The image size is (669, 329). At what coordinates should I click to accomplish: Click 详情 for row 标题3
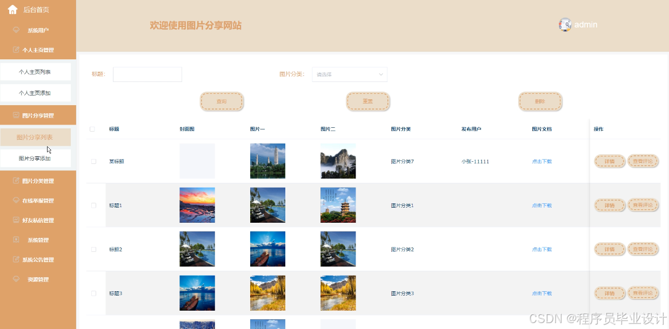[610, 293]
